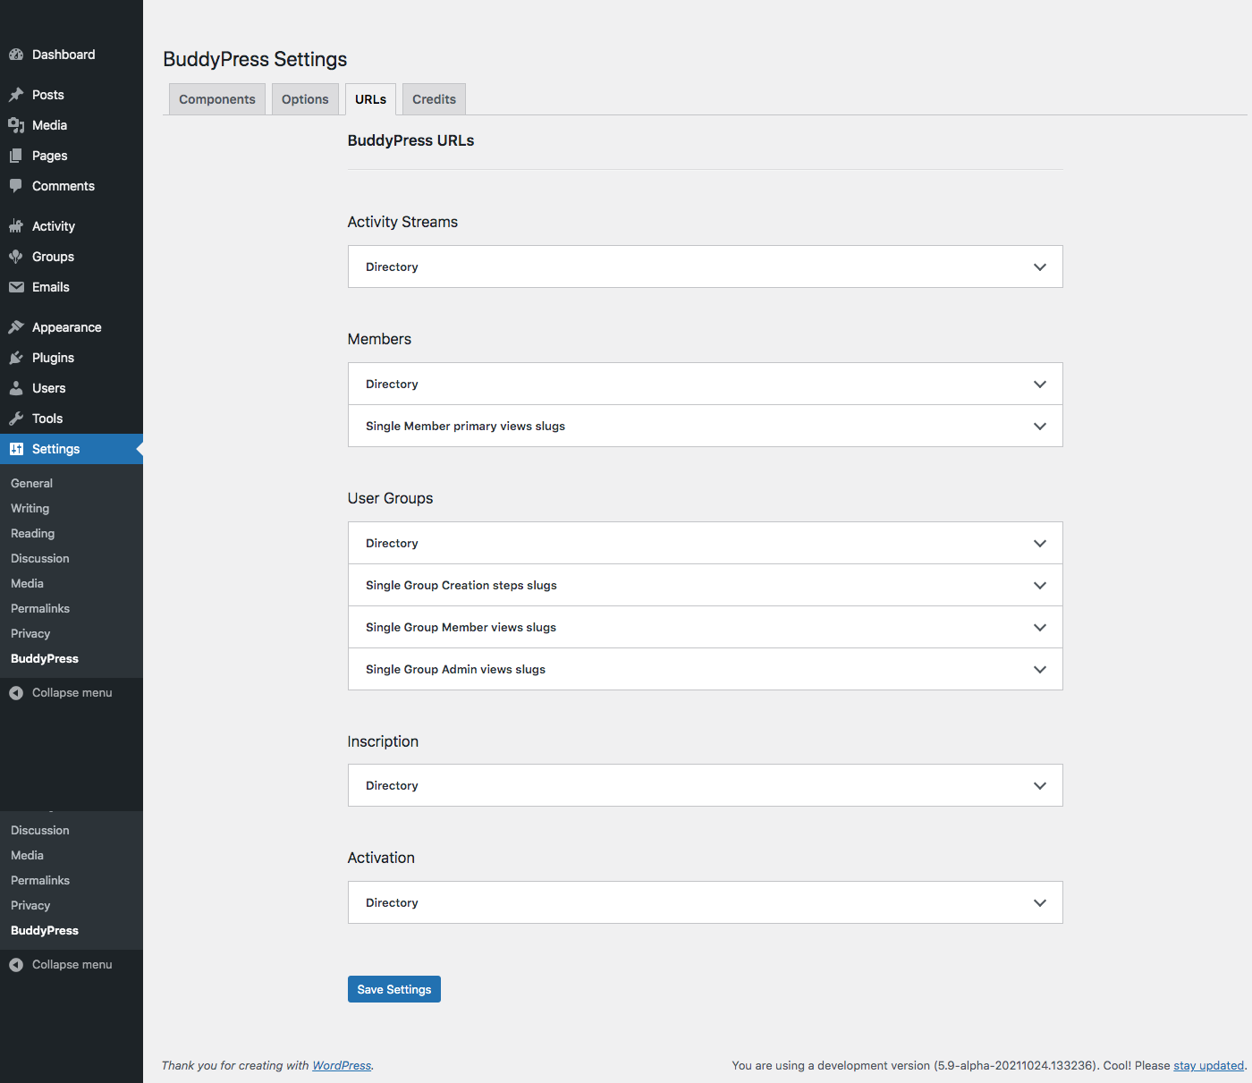The width and height of the screenshot is (1252, 1083).
Task: Expand the User Groups Directory panel
Action: click(705, 543)
